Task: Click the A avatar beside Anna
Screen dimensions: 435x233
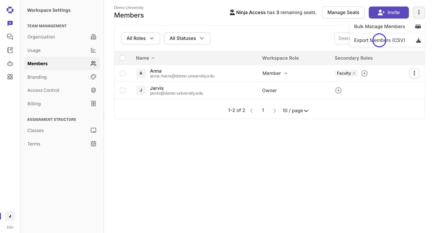Action: click(x=141, y=73)
